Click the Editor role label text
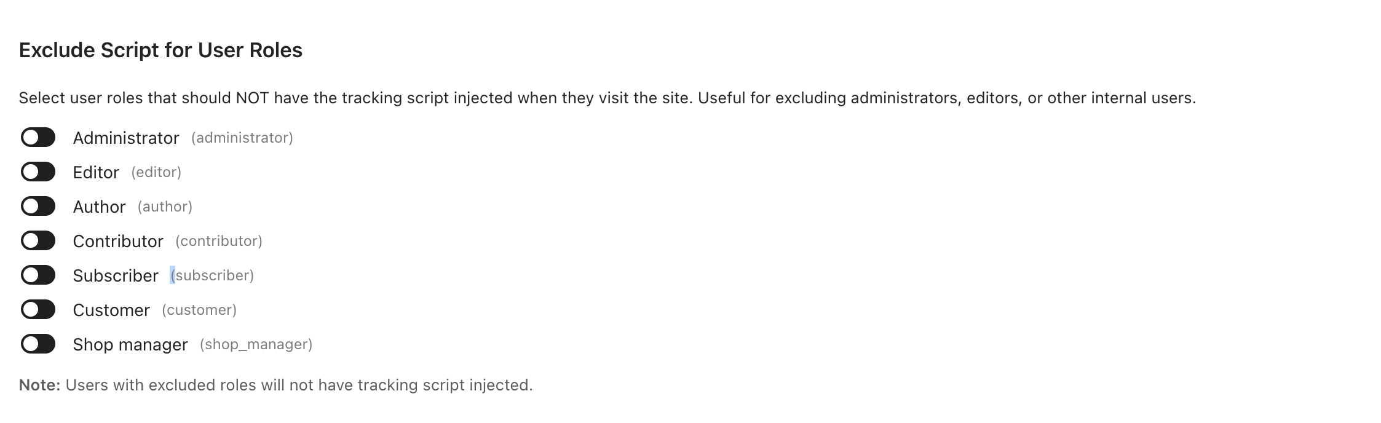1381x423 pixels. pos(96,172)
